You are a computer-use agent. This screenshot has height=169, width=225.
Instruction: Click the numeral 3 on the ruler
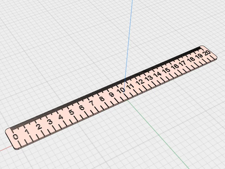50,122
